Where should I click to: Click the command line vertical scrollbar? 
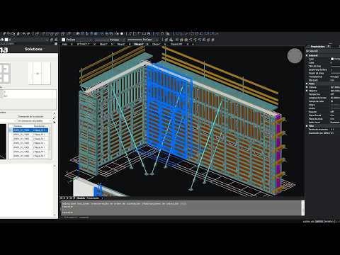(x=303, y=208)
